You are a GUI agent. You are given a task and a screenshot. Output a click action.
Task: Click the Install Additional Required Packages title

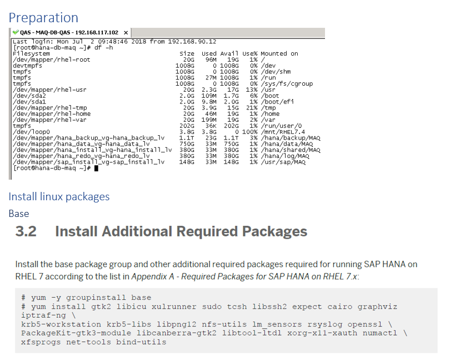pyautogui.click(x=181, y=231)
